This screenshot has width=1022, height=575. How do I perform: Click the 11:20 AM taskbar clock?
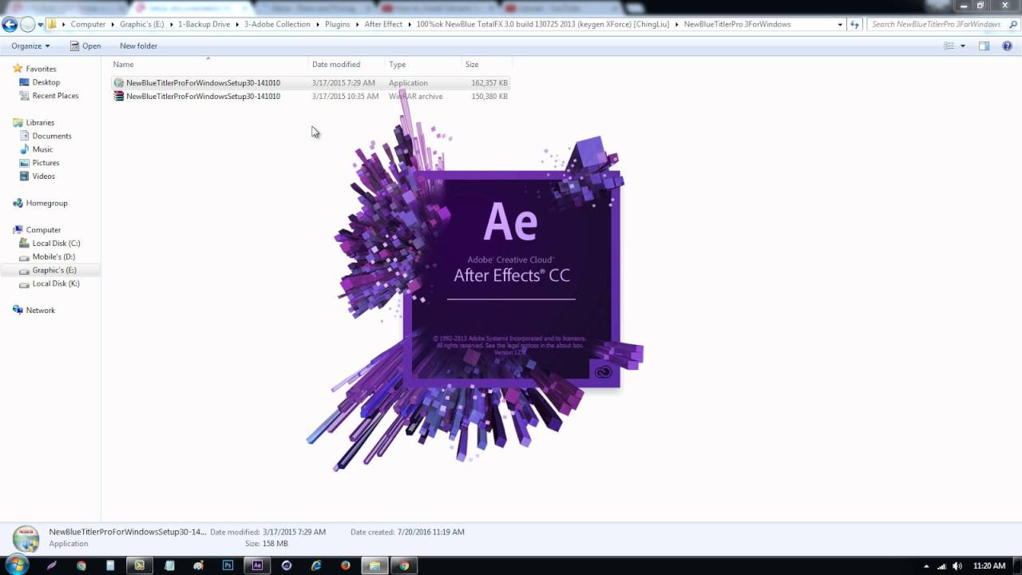[x=989, y=565]
